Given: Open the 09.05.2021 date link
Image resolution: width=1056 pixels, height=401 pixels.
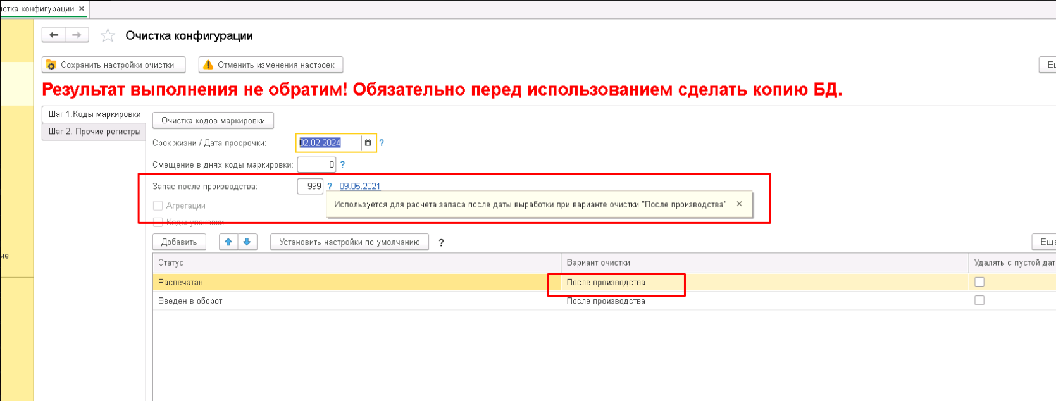Looking at the screenshot, I should click(x=360, y=187).
